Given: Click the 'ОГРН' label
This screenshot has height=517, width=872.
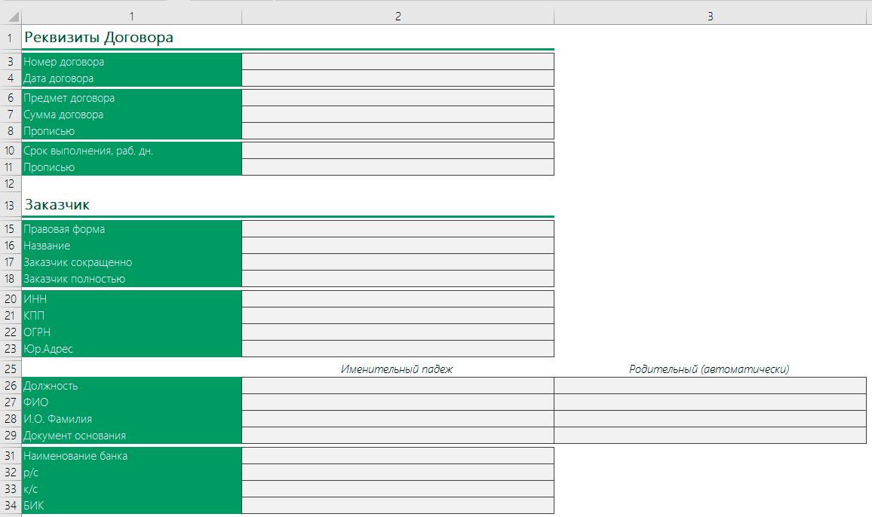Looking at the screenshot, I should coord(37,332).
